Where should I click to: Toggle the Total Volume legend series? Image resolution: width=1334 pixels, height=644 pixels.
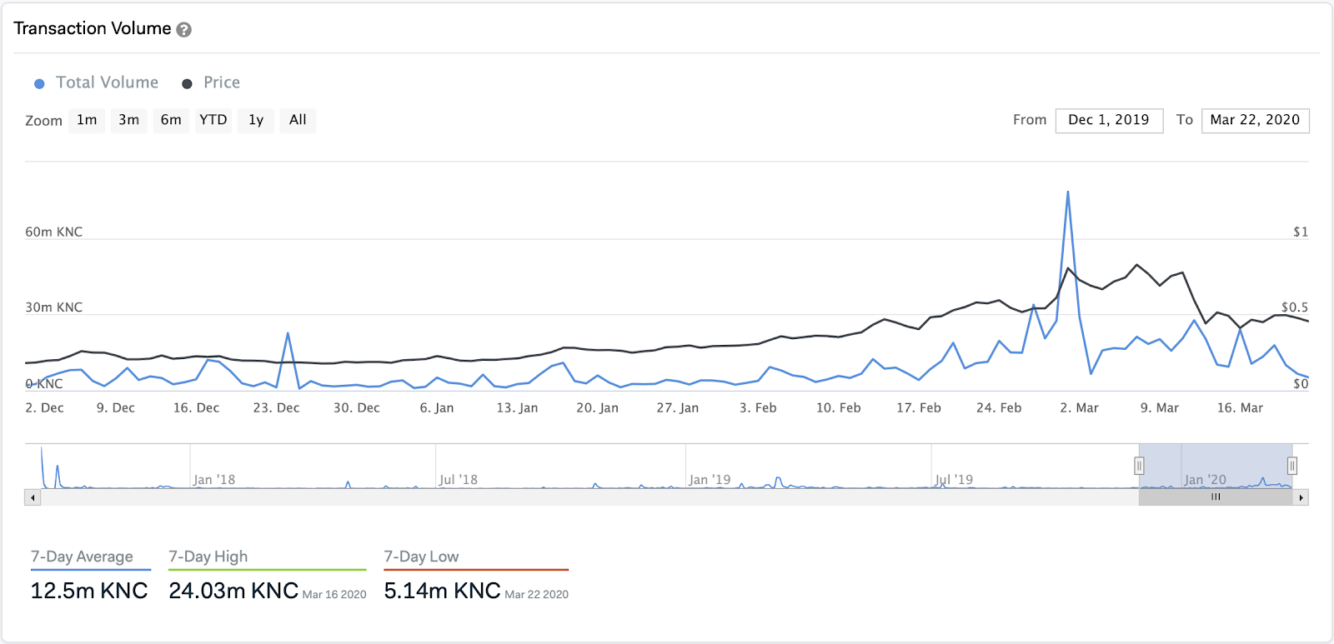pos(97,82)
